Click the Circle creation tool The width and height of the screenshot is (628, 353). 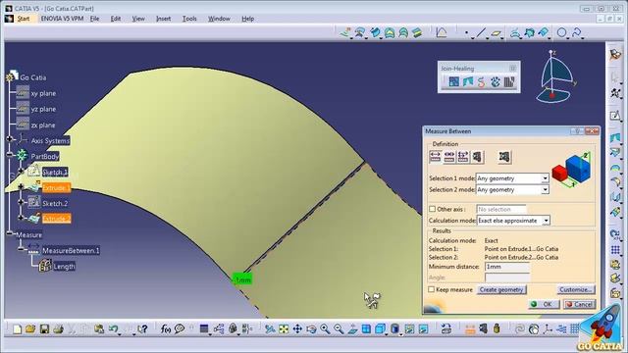pyautogui.click(x=562, y=32)
